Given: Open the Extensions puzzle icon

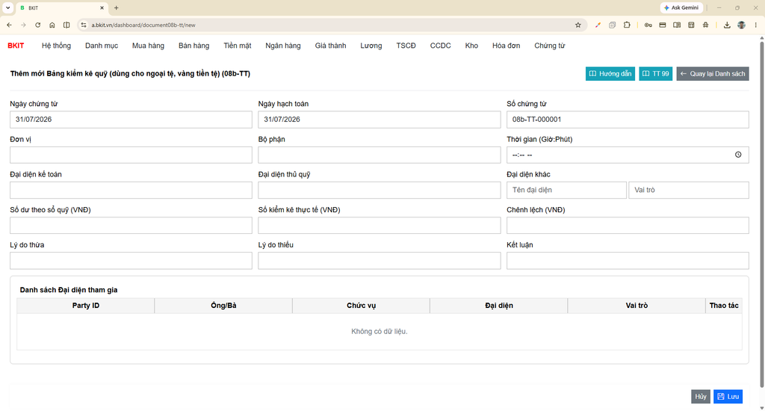Looking at the screenshot, I should (627, 25).
